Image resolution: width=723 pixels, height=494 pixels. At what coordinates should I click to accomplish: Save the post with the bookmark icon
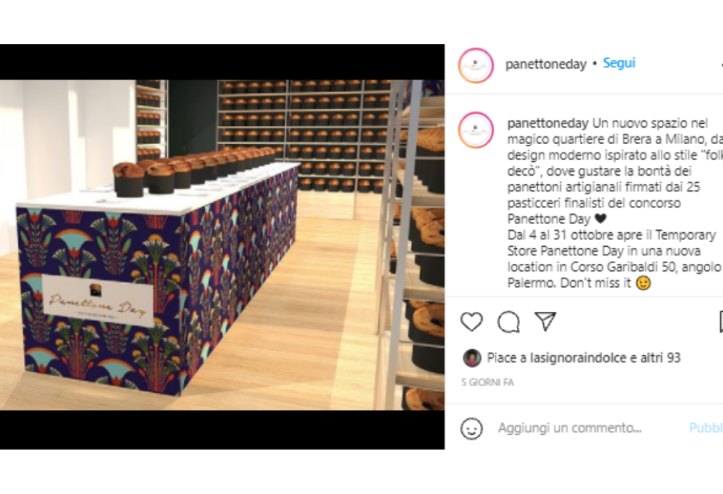[721, 321]
